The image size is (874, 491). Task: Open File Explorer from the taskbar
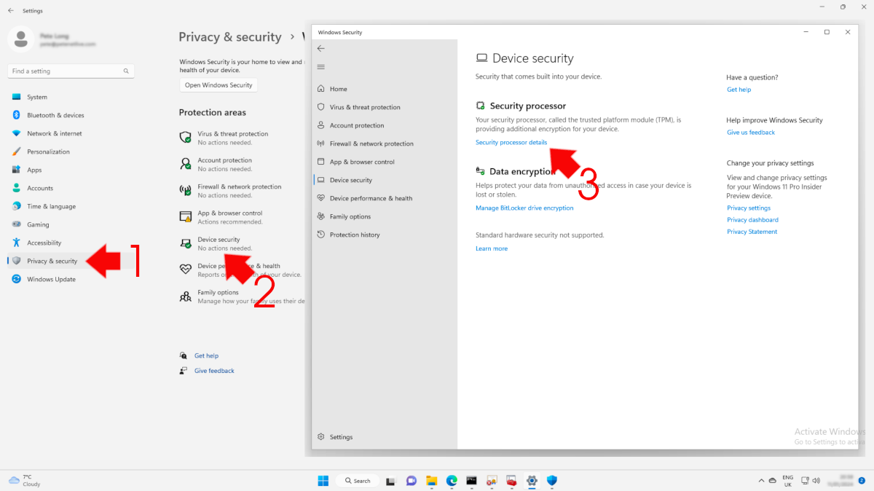click(x=431, y=481)
